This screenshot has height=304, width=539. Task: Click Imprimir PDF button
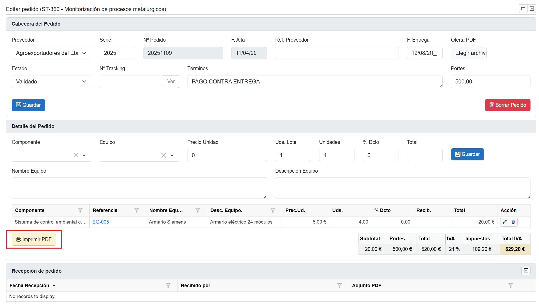click(x=34, y=239)
